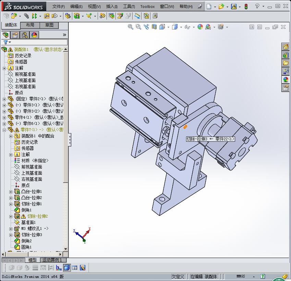Expand FeatureManager tabs with double chevron
291x281 pixels.
(64, 35)
